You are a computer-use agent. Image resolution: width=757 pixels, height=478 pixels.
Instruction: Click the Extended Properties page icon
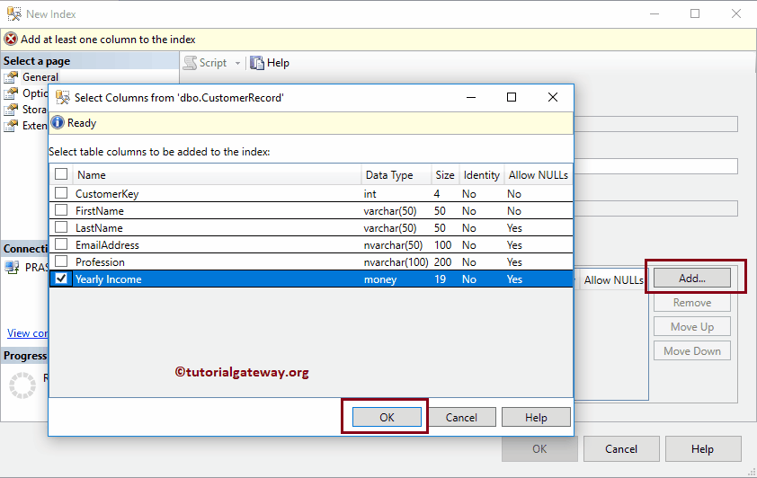[x=11, y=126]
